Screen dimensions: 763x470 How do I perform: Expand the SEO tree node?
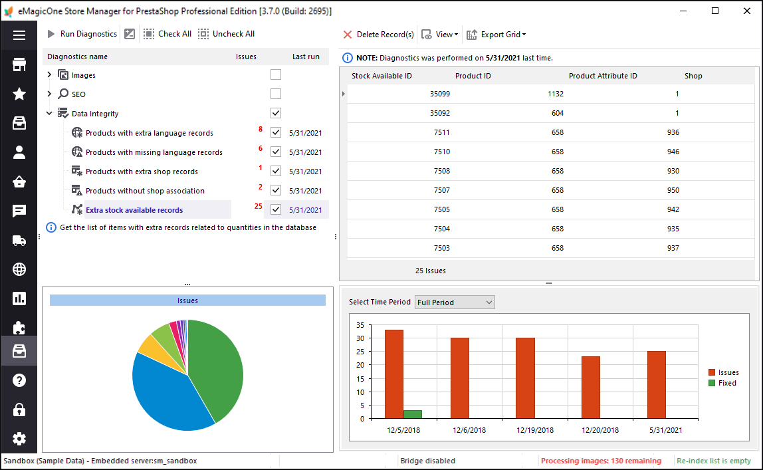(x=49, y=94)
